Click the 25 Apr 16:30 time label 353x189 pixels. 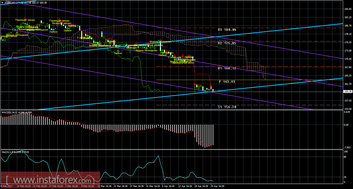point(218,186)
